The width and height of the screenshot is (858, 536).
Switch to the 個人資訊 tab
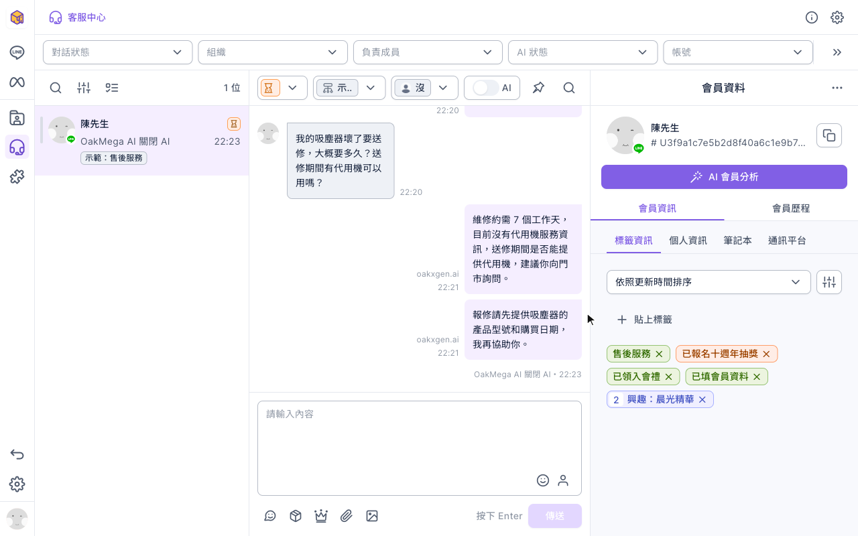coord(688,241)
